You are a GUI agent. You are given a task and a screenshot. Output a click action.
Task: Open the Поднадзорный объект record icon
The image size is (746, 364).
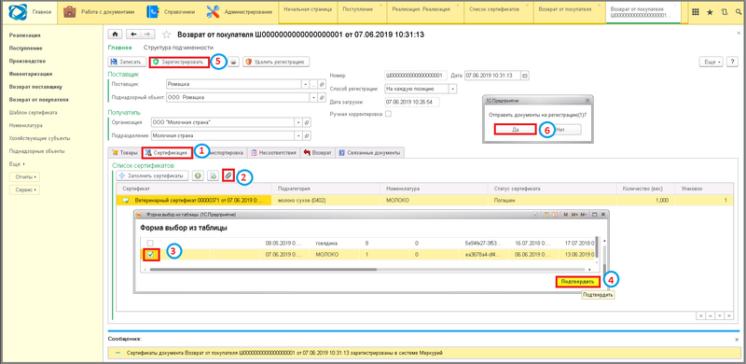pyautogui.click(x=322, y=97)
